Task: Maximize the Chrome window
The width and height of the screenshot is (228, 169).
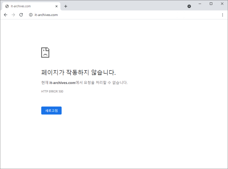Action: 211,4
